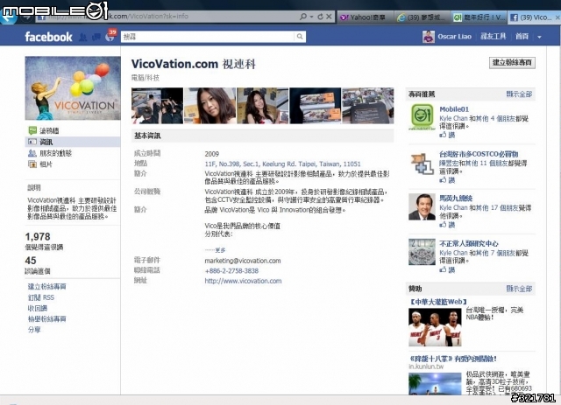Open the 馬英九總統 page link

(456, 199)
